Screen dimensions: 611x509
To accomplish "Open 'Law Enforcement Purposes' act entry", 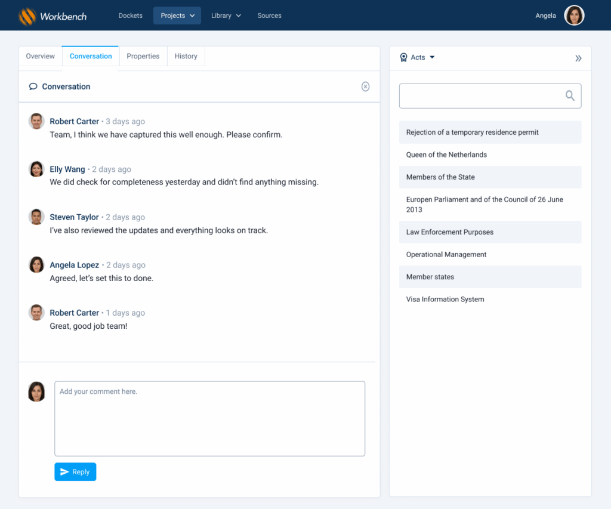I will pyautogui.click(x=450, y=232).
